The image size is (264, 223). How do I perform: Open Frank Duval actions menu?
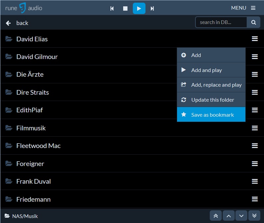tap(255, 181)
